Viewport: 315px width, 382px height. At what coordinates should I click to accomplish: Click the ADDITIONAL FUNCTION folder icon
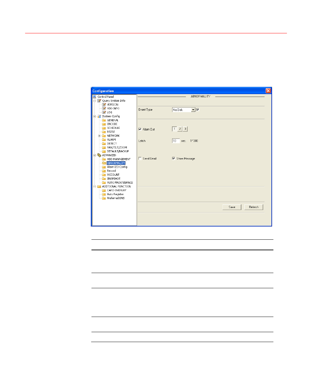(99, 186)
